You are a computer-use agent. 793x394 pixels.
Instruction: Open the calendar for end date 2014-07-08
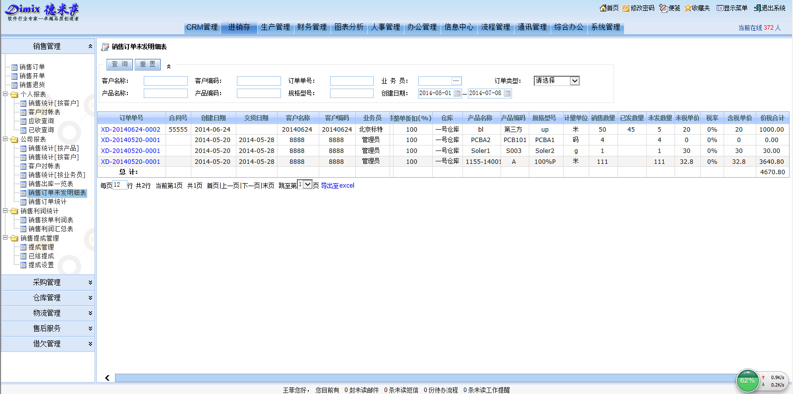coord(507,93)
